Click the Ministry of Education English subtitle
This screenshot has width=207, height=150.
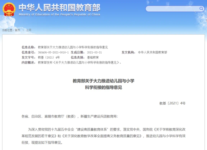point(59,15)
